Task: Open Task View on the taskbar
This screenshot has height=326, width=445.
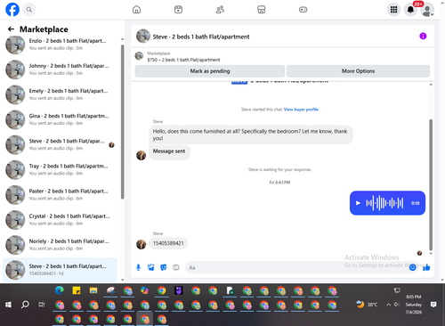Action: click(x=42, y=305)
